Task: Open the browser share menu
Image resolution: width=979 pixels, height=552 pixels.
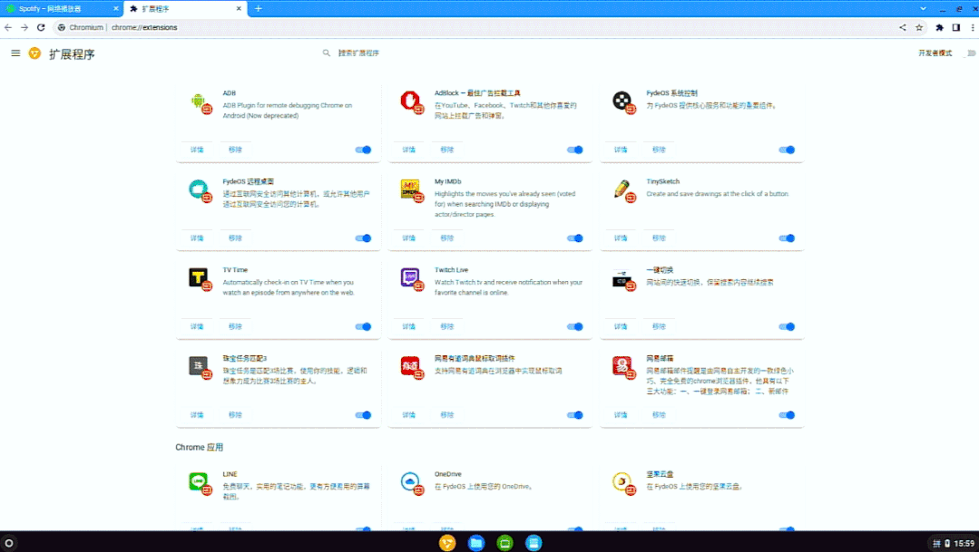Action: click(902, 27)
